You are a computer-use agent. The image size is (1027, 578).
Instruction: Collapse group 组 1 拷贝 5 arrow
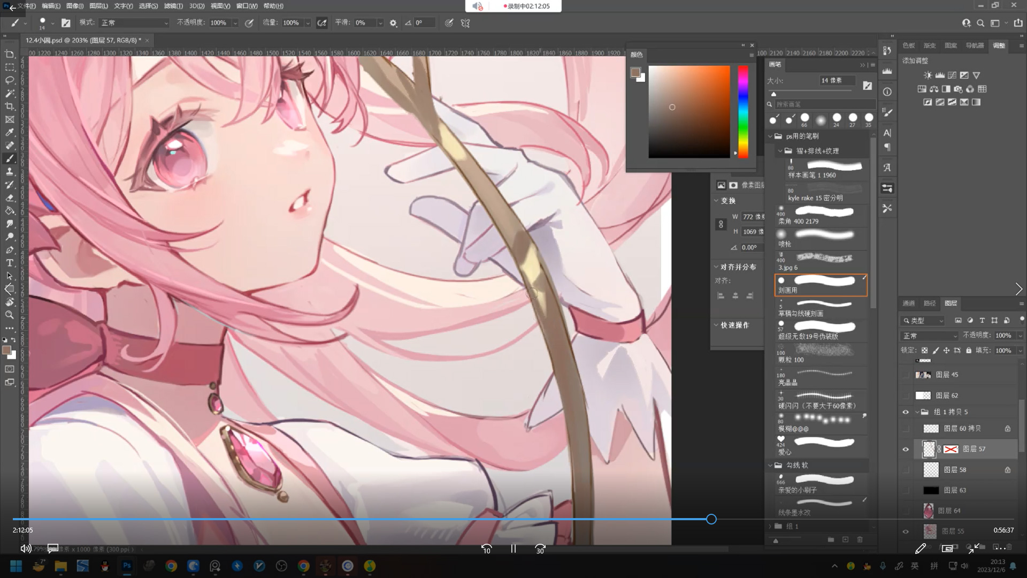(x=917, y=412)
